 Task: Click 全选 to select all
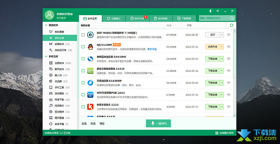pyautogui.click(x=84, y=124)
